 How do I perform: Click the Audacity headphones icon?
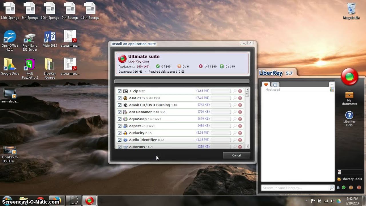tap(125, 133)
